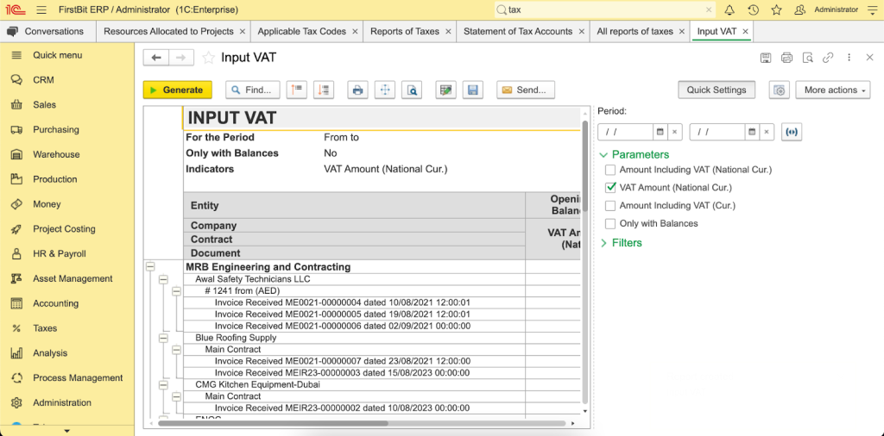Viewport: 884px width, 436px height.
Task: Open history clock icon
Action: click(753, 9)
